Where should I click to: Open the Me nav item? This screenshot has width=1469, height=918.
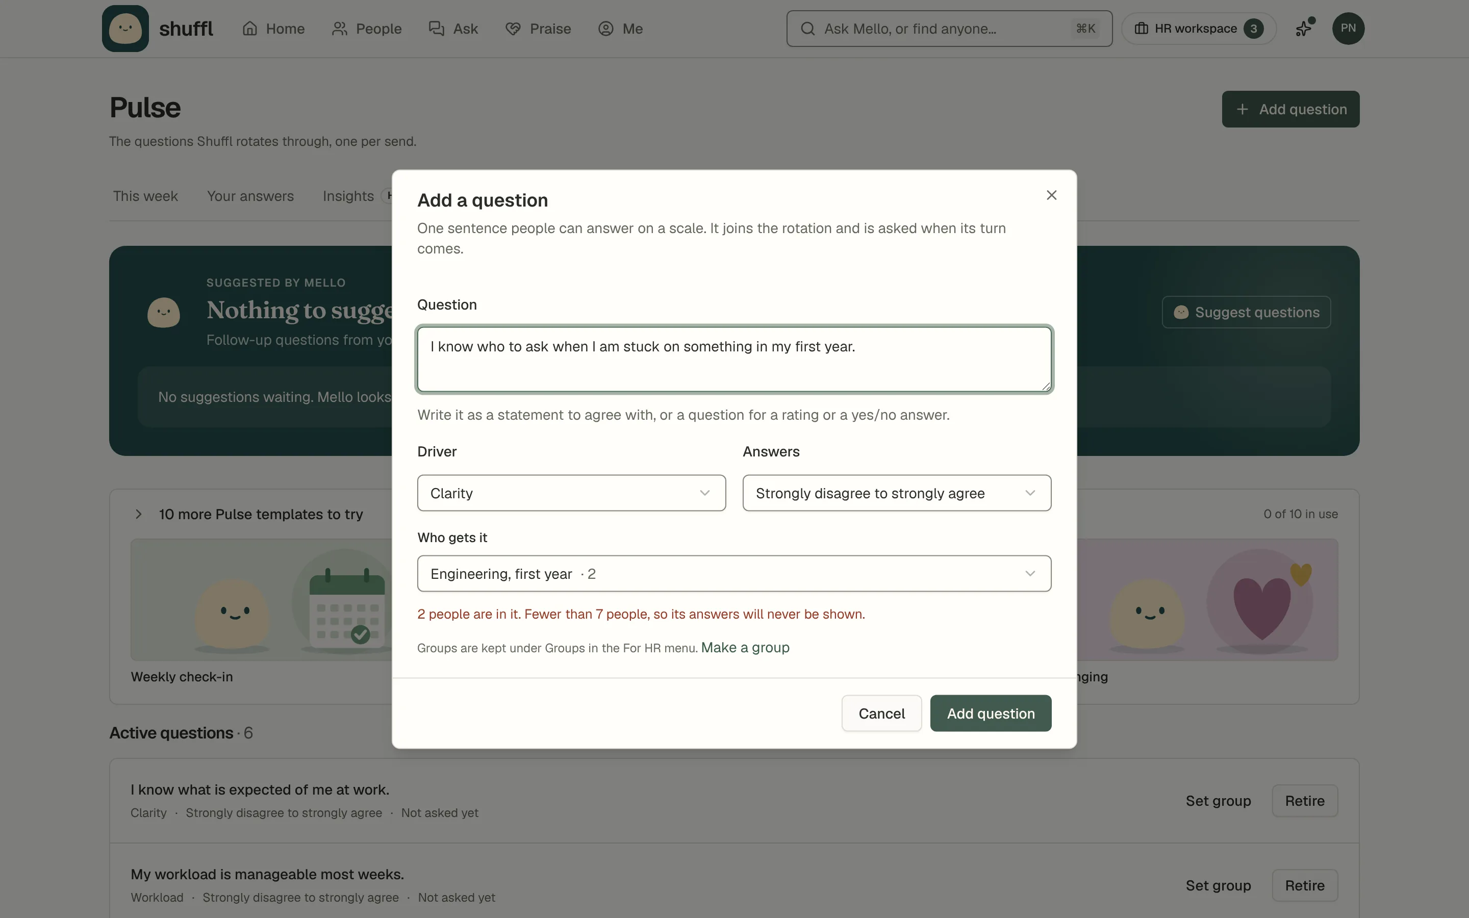(x=620, y=29)
